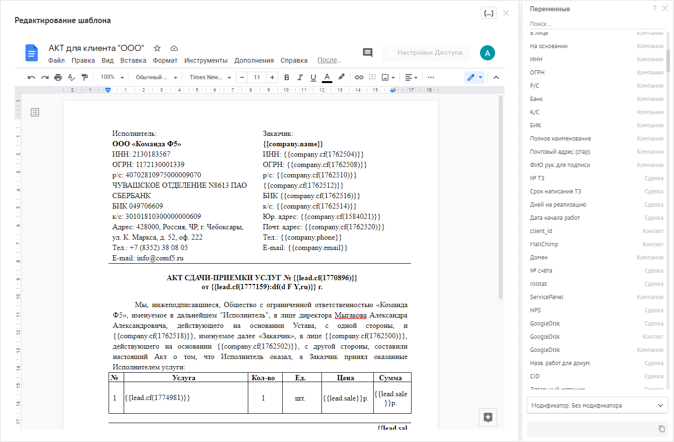The width and height of the screenshot is (674, 442).
Task: Open the Дополнения menu
Action: click(x=254, y=60)
